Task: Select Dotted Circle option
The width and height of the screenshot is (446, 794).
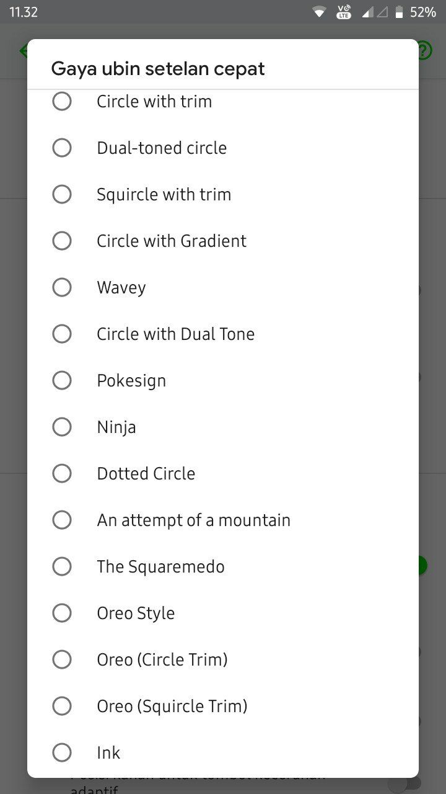Action: 223,473
